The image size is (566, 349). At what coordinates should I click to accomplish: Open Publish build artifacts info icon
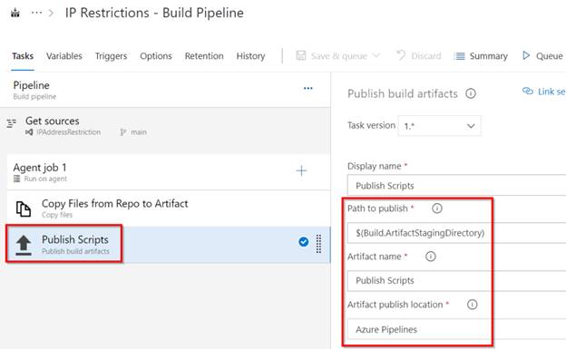tap(471, 94)
